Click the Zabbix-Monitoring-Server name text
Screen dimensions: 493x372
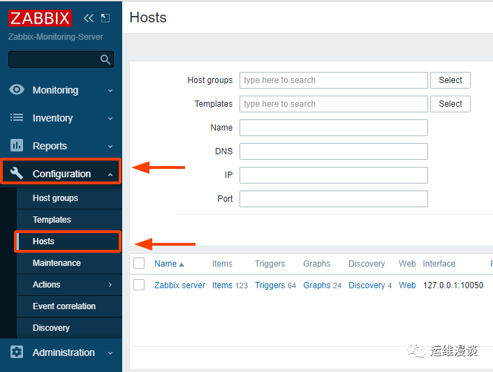(56, 37)
